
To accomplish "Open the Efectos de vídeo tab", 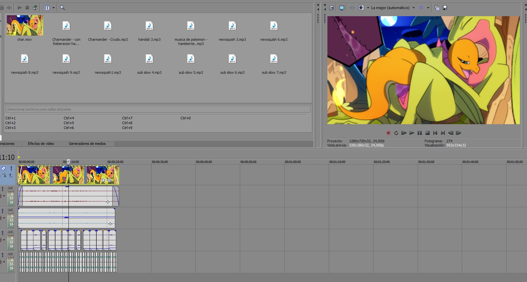I will [x=41, y=144].
